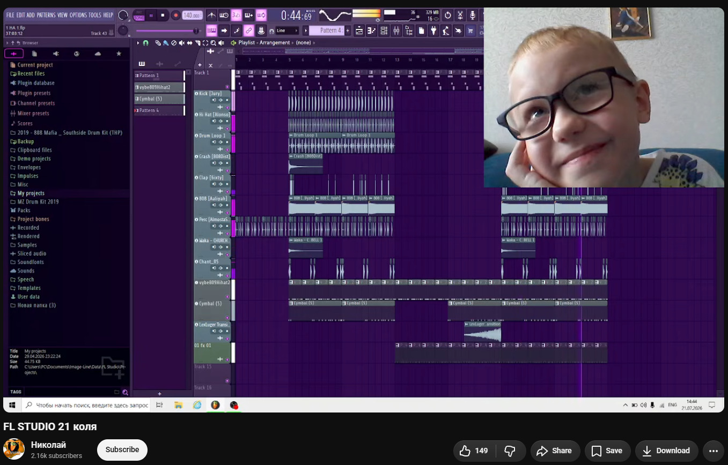The height and width of the screenshot is (465, 728).
Task: Click the song position slider
Action: tap(167, 31)
